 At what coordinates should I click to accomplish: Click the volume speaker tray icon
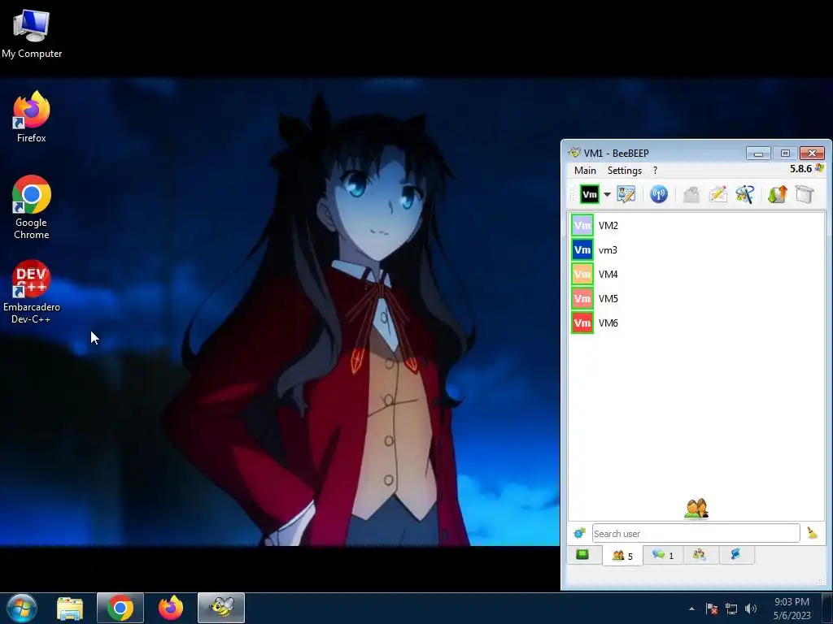750,609
